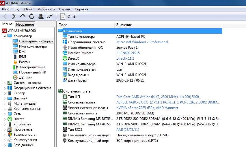Select the Мультимедиа speaker icon in the tree

pyautogui.click(x=10, y=103)
